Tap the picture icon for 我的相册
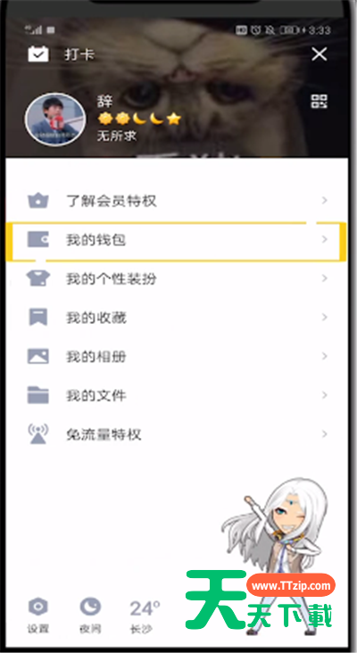 (x=37, y=356)
